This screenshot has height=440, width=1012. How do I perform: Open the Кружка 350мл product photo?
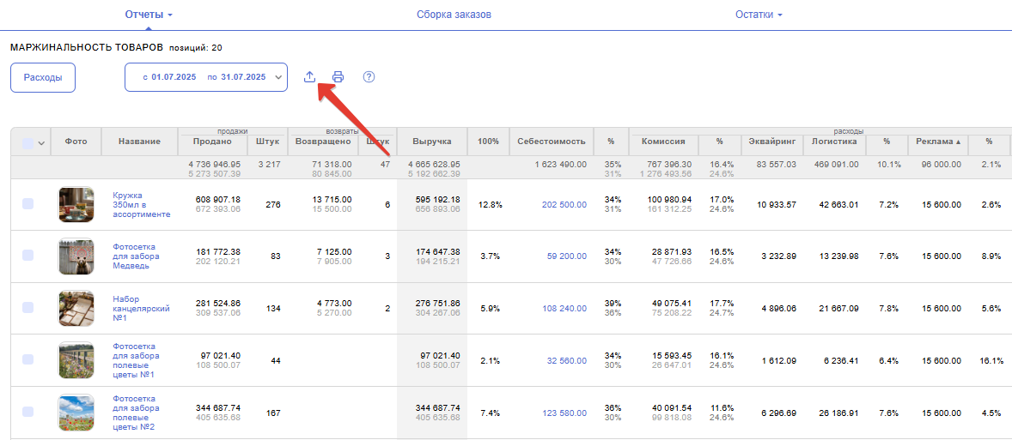coord(76,205)
